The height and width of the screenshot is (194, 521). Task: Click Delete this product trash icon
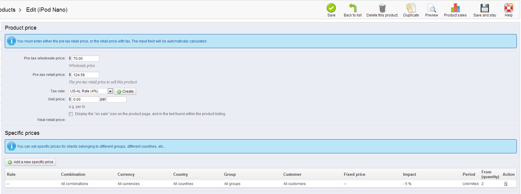382,8
